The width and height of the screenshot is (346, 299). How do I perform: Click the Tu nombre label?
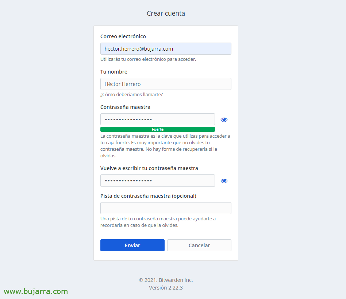click(x=114, y=72)
